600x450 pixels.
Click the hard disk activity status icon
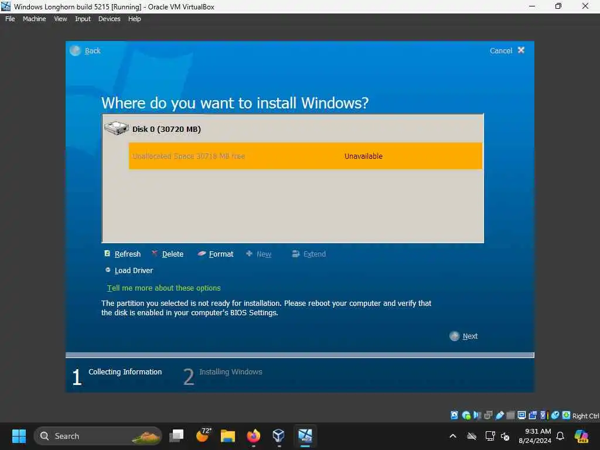click(x=454, y=415)
